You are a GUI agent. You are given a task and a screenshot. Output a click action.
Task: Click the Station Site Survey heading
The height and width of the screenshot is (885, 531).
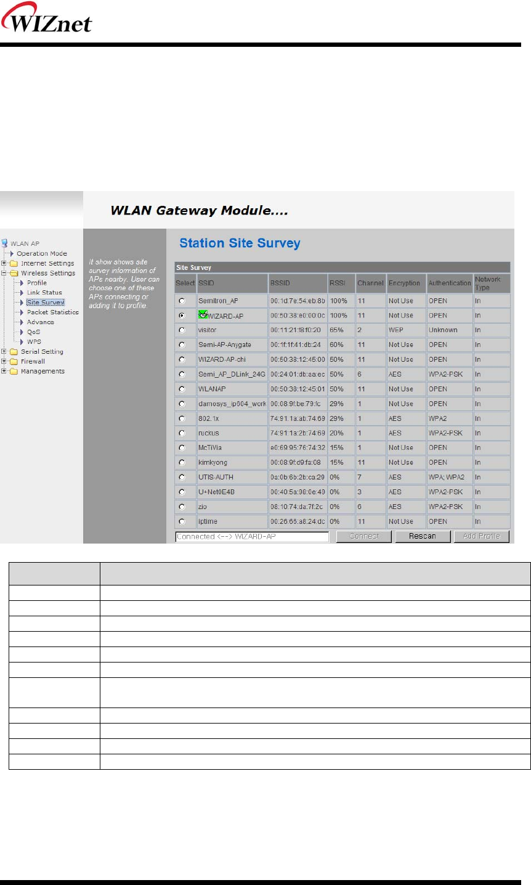click(x=240, y=243)
